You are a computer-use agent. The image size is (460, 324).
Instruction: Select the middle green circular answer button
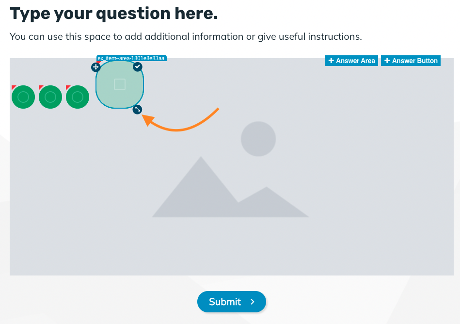click(x=50, y=97)
